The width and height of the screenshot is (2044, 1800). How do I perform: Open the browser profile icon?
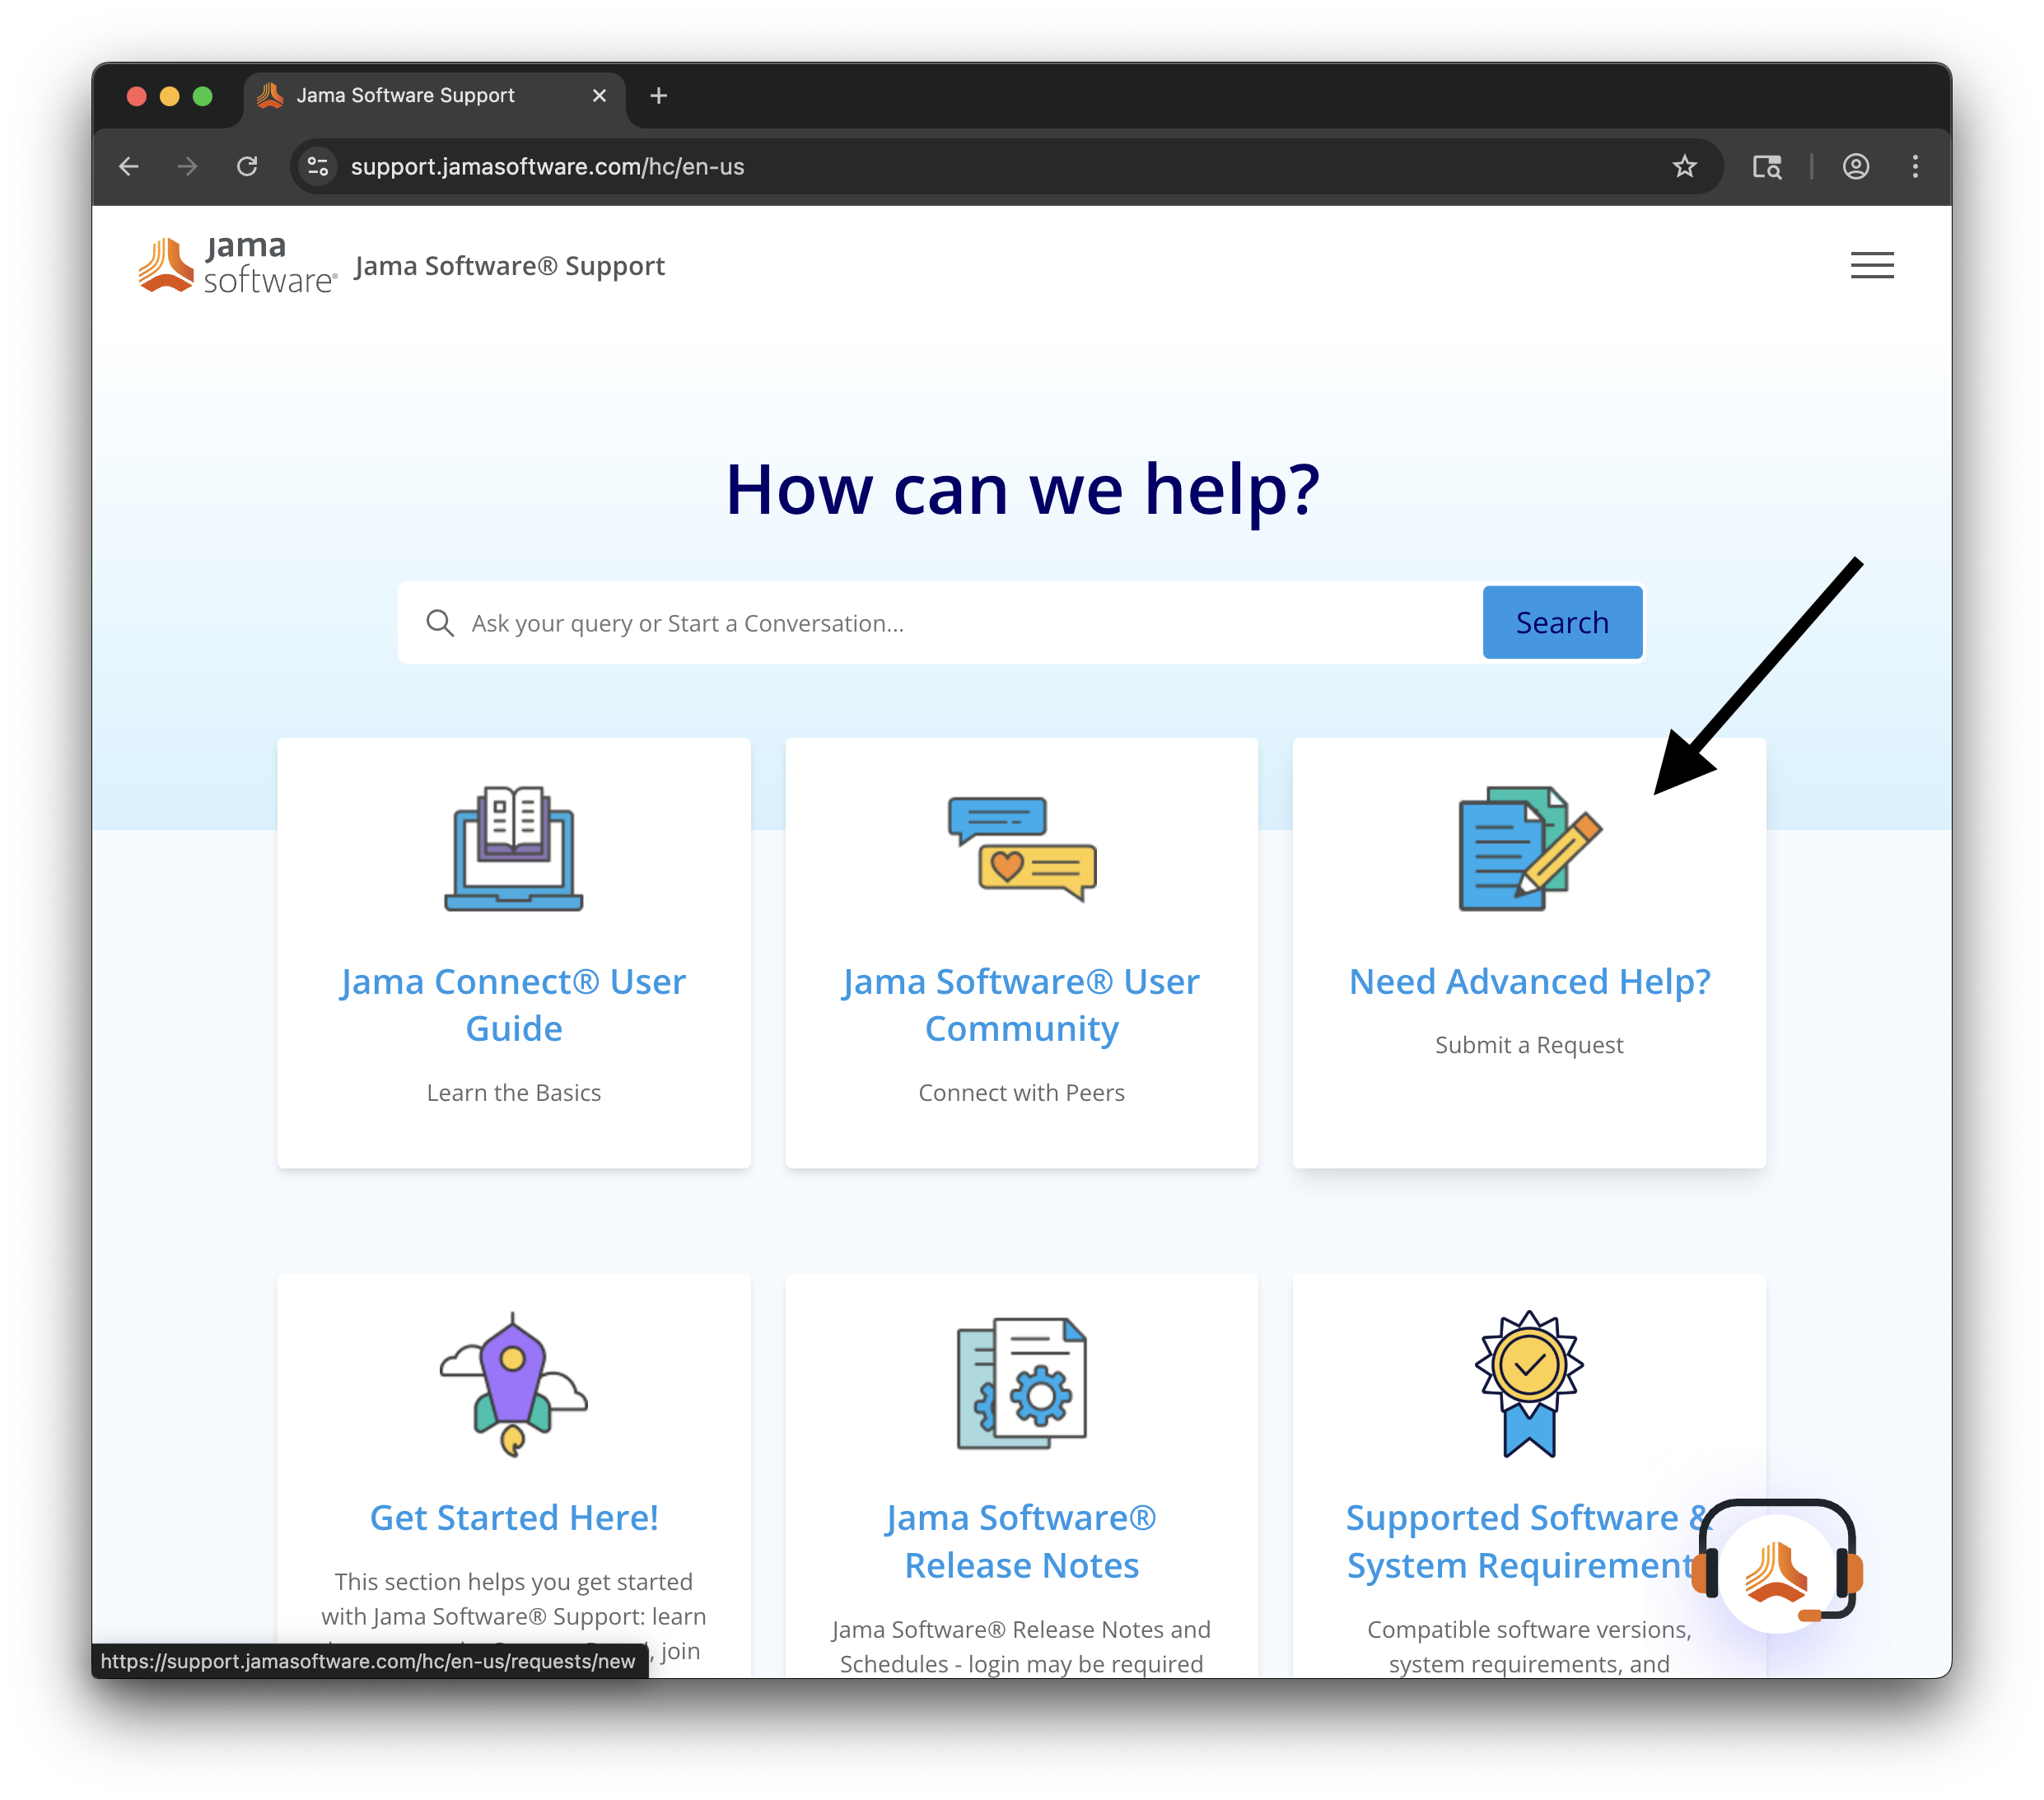[1856, 166]
